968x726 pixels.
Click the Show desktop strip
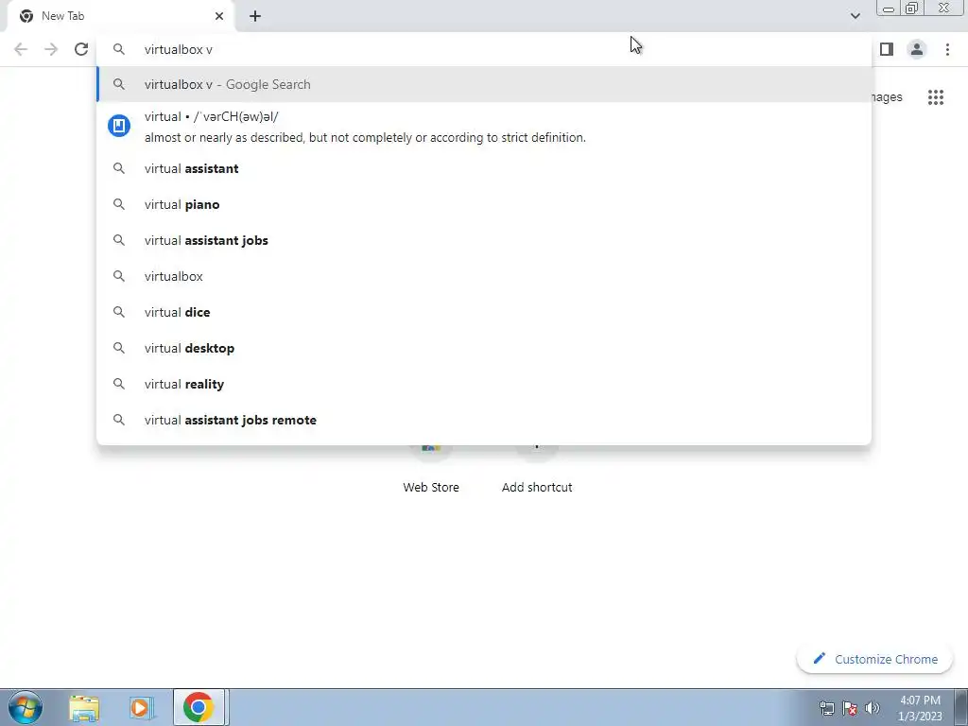961,707
